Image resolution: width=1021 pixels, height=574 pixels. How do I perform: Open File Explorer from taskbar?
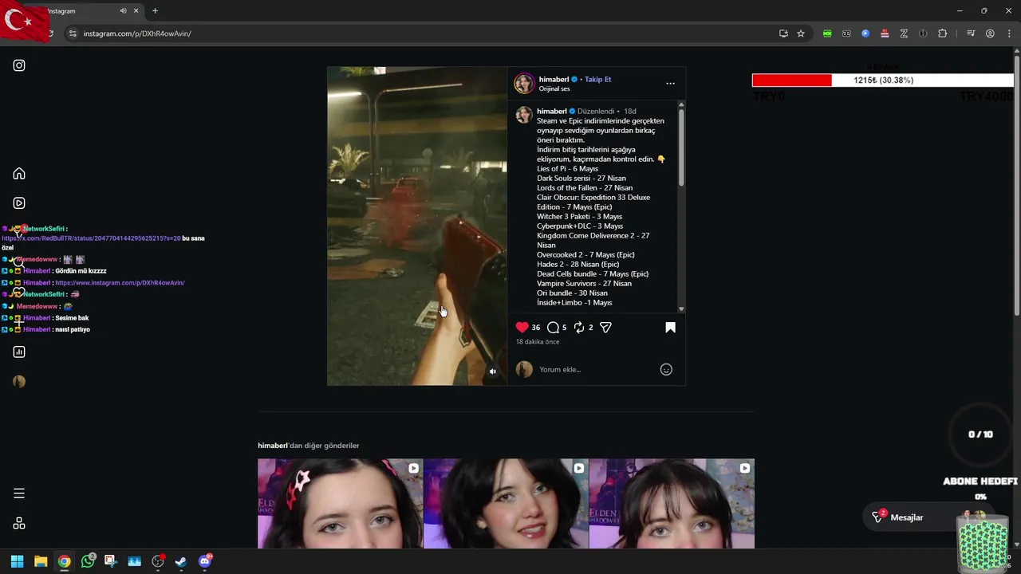tap(41, 561)
